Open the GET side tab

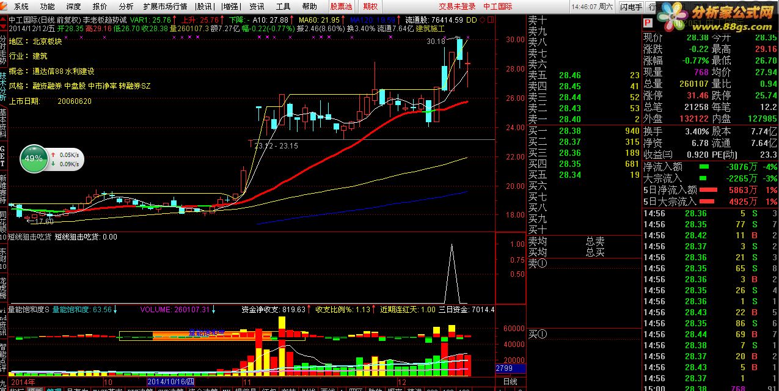pyautogui.click(x=3, y=156)
